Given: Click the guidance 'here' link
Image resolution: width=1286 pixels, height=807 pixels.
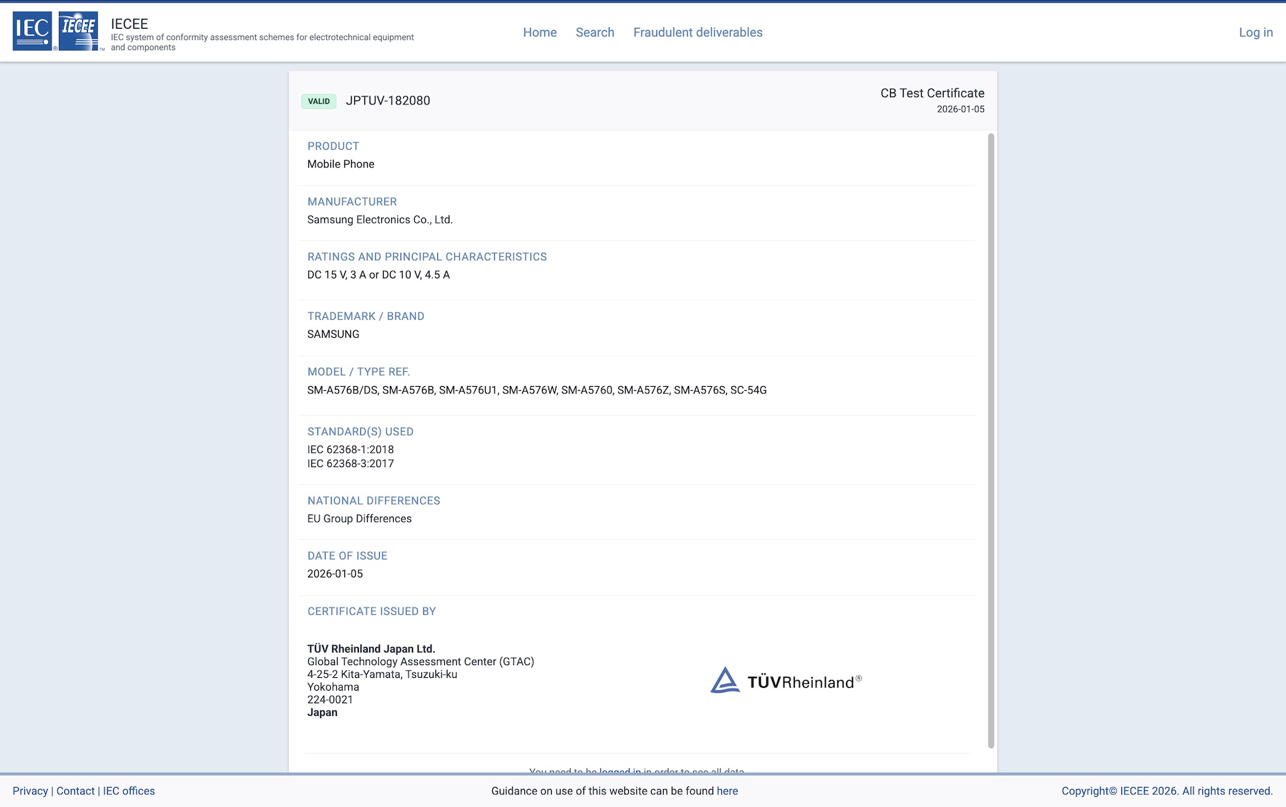Looking at the screenshot, I should [x=727, y=791].
